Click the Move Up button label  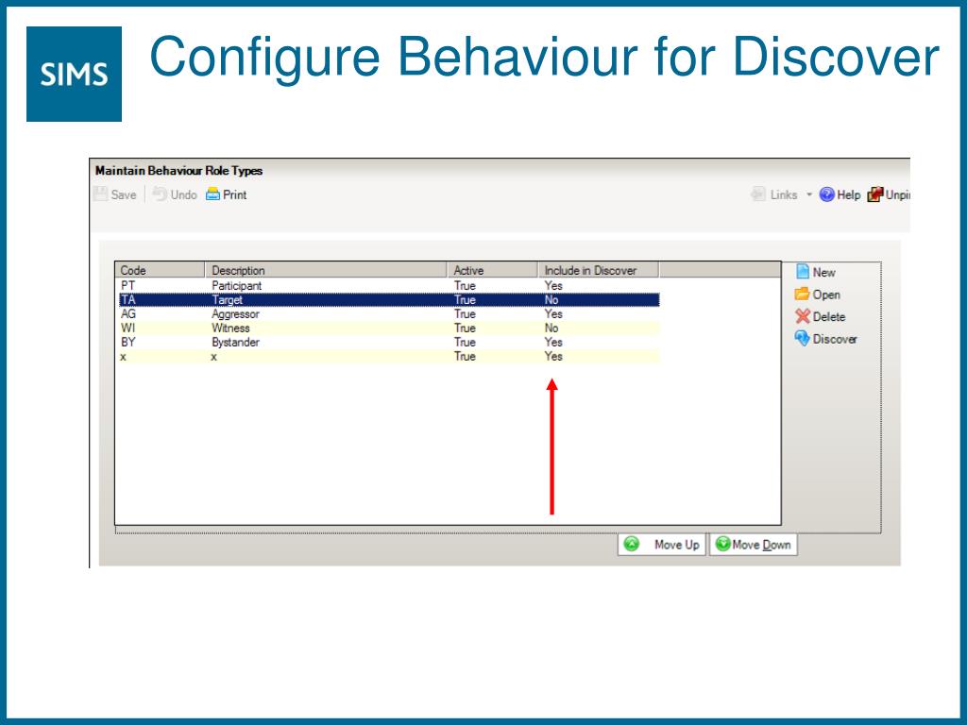click(676, 545)
